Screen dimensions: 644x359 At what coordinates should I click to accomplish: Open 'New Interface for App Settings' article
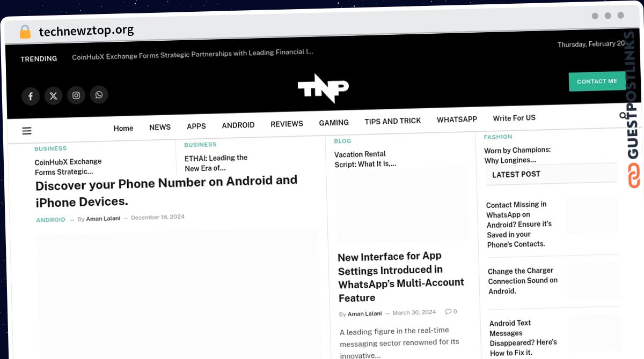(x=401, y=276)
